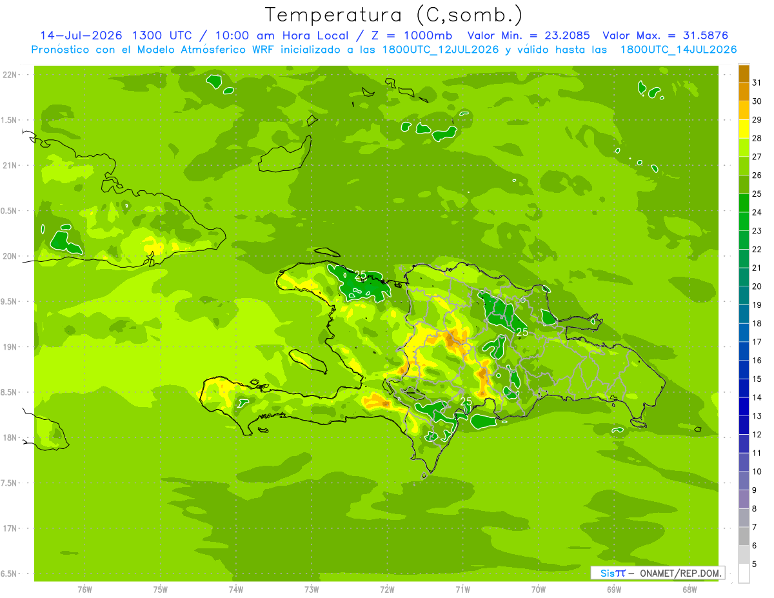
Task: Click the 19N latitude axis label
Action: tap(10, 347)
